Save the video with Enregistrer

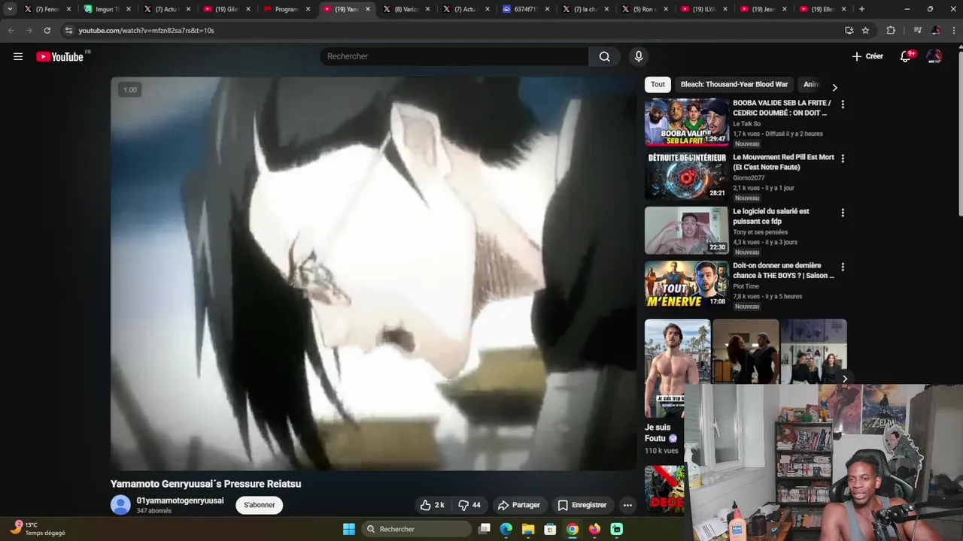point(582,505)
